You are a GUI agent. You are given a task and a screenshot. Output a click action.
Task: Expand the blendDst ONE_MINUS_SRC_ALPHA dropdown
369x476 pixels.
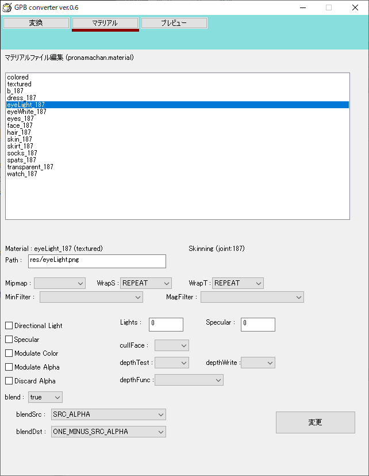108,431
